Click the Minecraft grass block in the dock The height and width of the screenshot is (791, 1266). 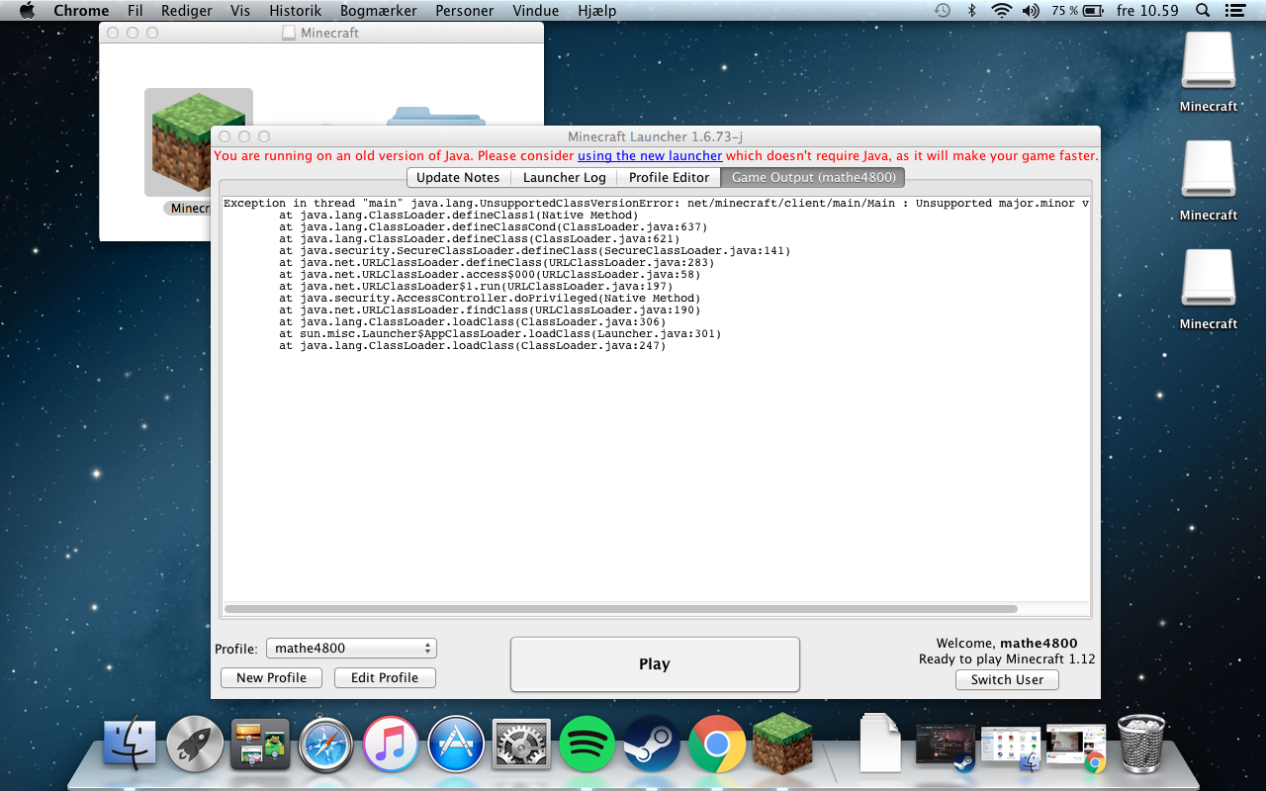(x=782, y=744)
